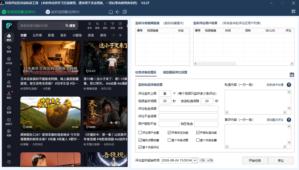
Task: Select 影视 category tab
Action: coord(51,35)
